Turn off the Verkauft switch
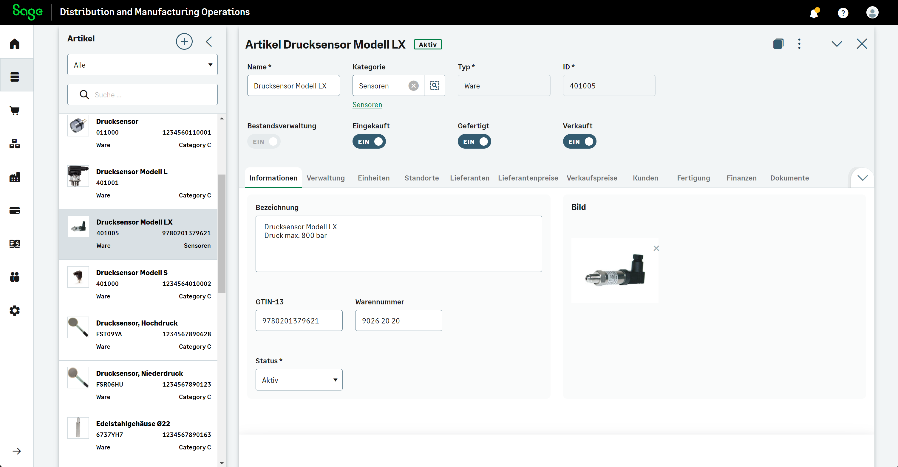 579,141
